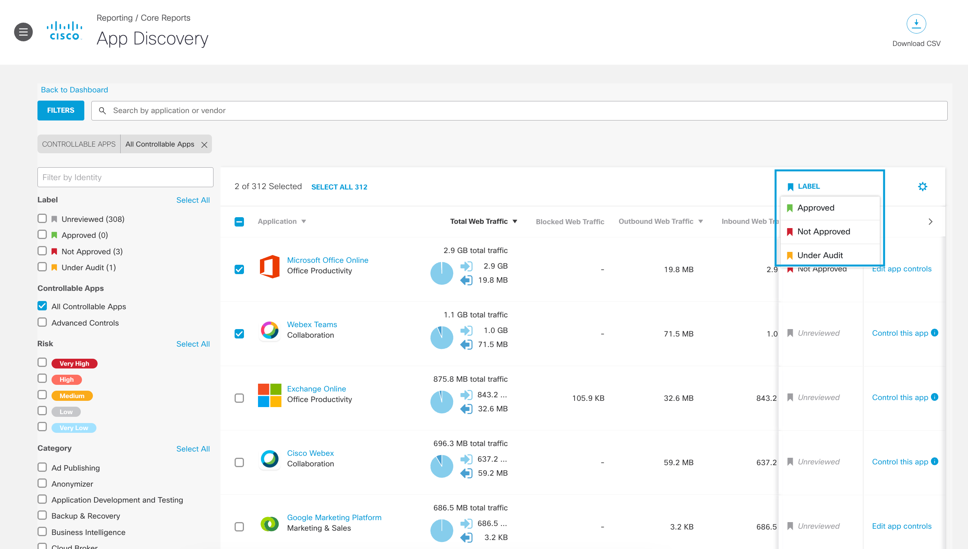Click the Microsoft Office Online traffic pie chart
968x549 pixels.
click(441, 273)
